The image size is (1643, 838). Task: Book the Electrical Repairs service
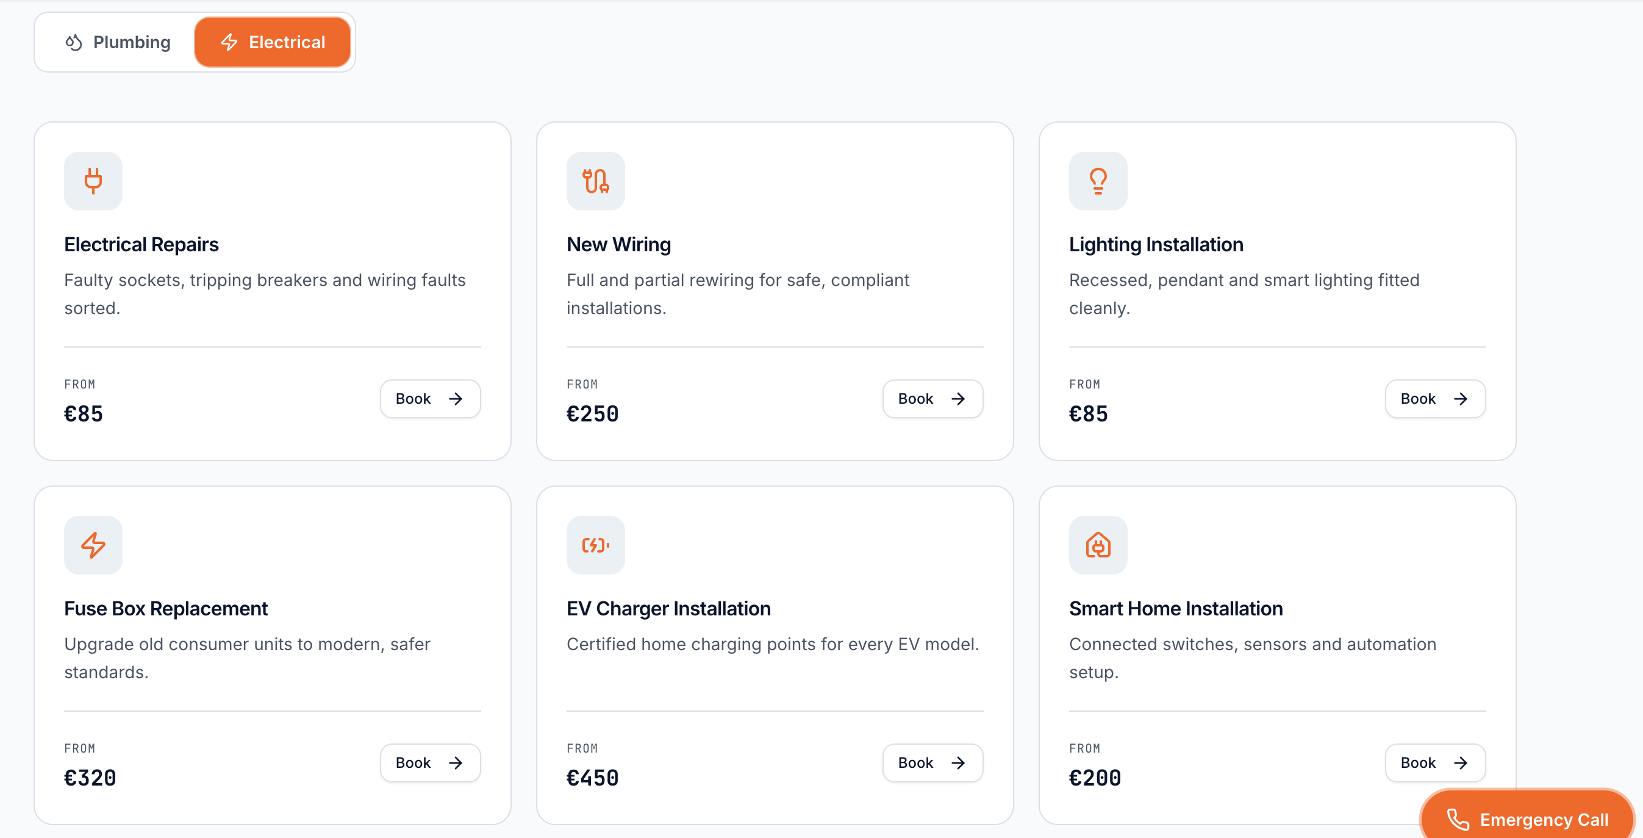tap(430, 399)
